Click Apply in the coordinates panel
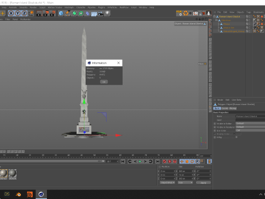Screen dimensions: 265x199 [203, 182]
